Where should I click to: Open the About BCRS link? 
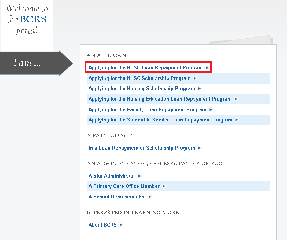(x=102, y=225)
